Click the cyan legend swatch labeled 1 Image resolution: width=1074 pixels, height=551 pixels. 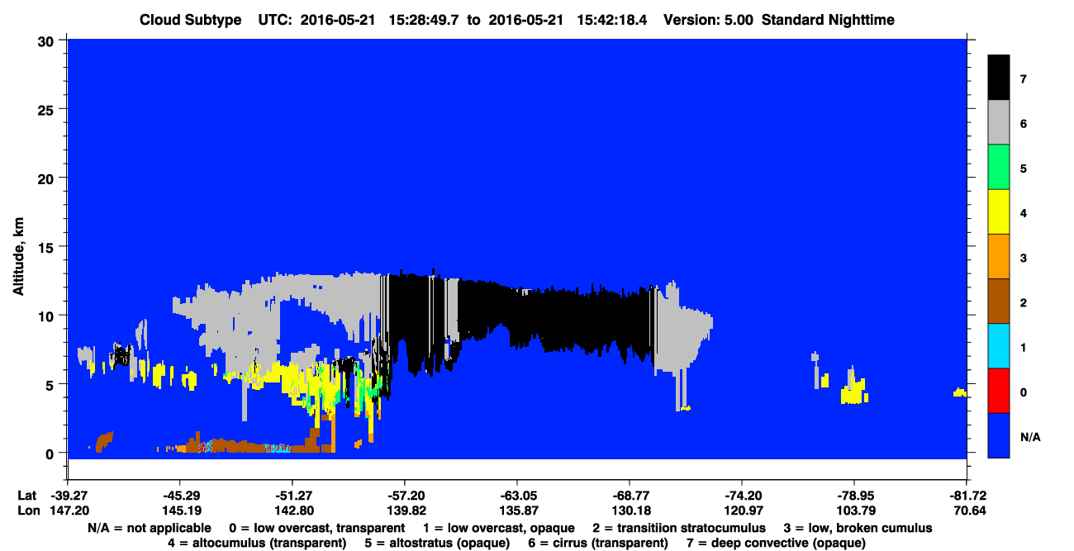click(x=999, y=346)
